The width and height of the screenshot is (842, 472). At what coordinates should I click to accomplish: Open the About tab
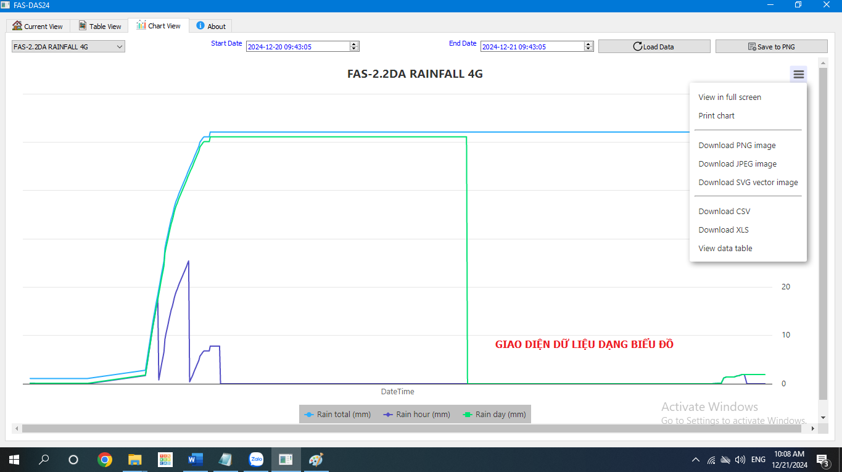210,26
